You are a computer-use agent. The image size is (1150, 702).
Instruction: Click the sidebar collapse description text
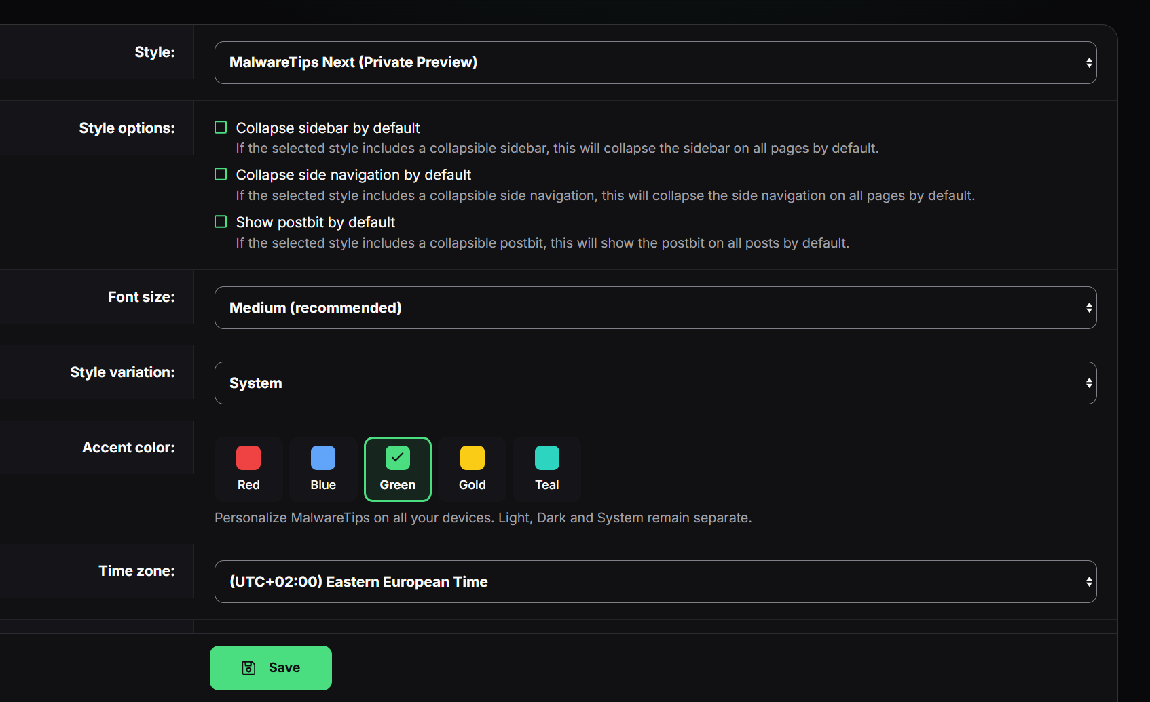tap(557, 148)
